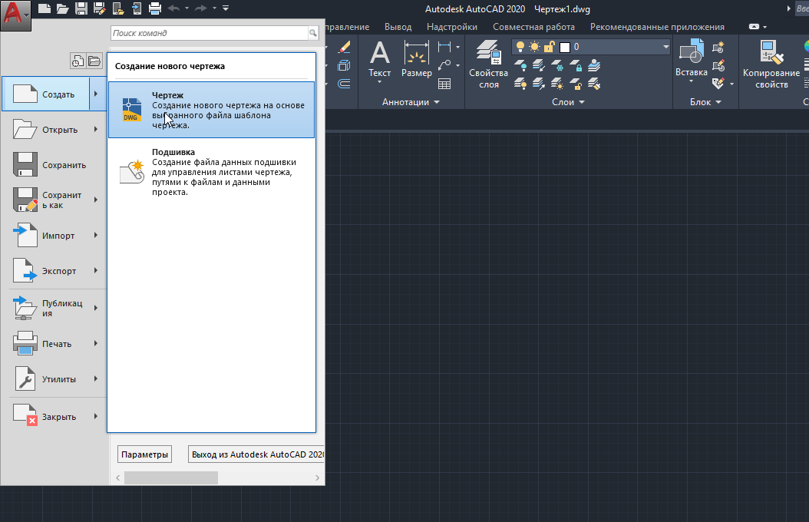Viewport: 809px width, 522px height.
Task: Toggle layer freeze sun icon
Action: pyautogui.click(x=534, y=47)
